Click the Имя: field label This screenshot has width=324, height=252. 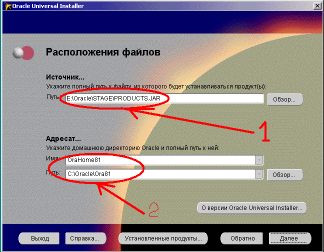(x=52, y=158)
